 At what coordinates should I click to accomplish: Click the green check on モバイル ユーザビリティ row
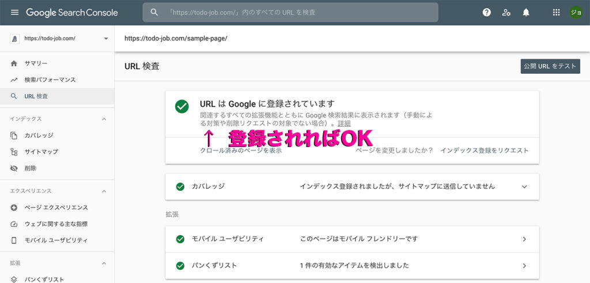[x=180, y=239]
